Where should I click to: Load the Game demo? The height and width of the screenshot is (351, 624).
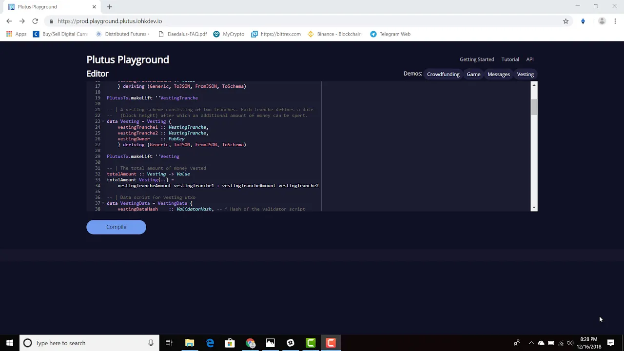tap(473, 74)
